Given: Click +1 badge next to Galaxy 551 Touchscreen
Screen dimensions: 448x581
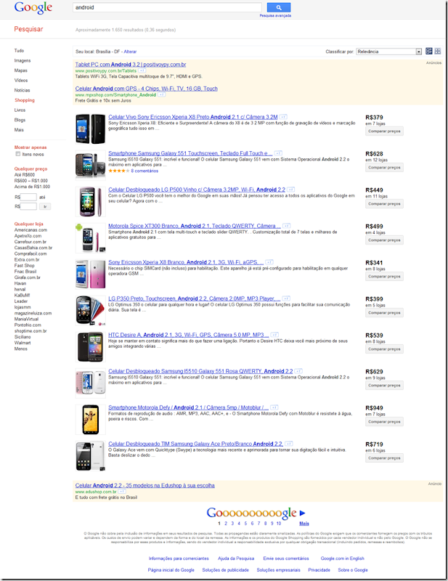Looking at the screenshot, I should [x=278, y=153].
